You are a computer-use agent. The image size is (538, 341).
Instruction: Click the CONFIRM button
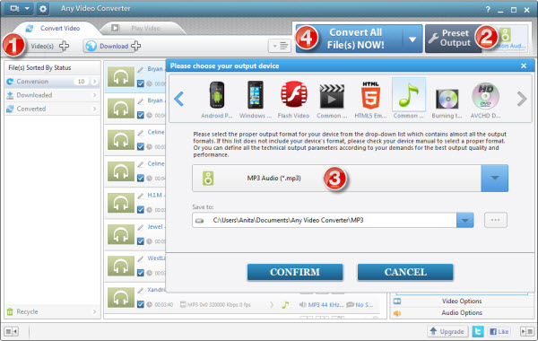click(x=295, y=272)
